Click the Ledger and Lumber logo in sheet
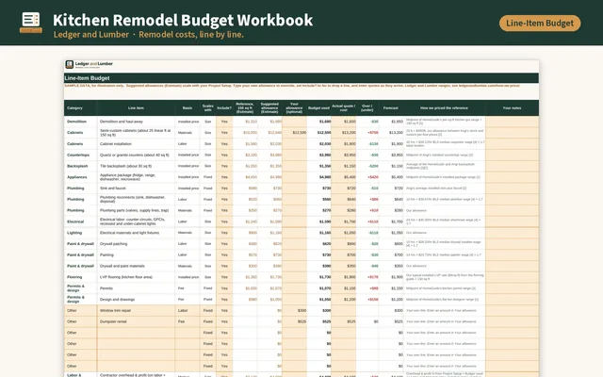The image size is (603, 377). pyautogui.click(x=90, y=64)
